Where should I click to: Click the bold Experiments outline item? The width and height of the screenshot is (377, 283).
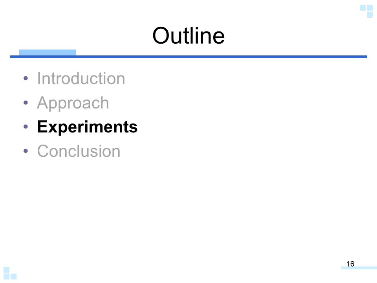87,127
